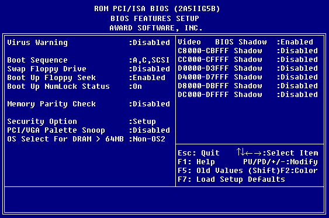Click the AWARD SOFTWARE, INC. text
This screenshot has width=329, height=218.
tap(156, 28)
